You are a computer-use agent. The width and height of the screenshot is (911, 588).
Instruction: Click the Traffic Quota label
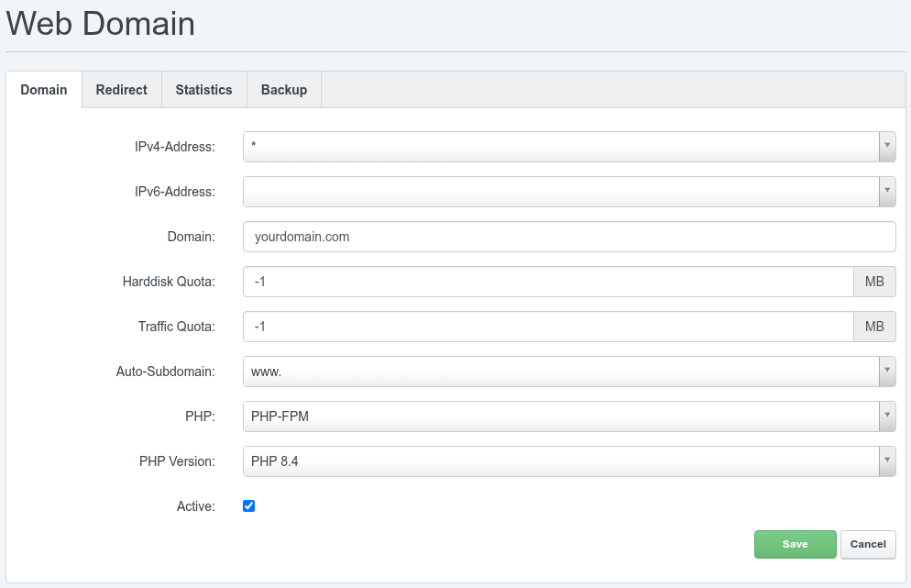click(x=177, y=327)
